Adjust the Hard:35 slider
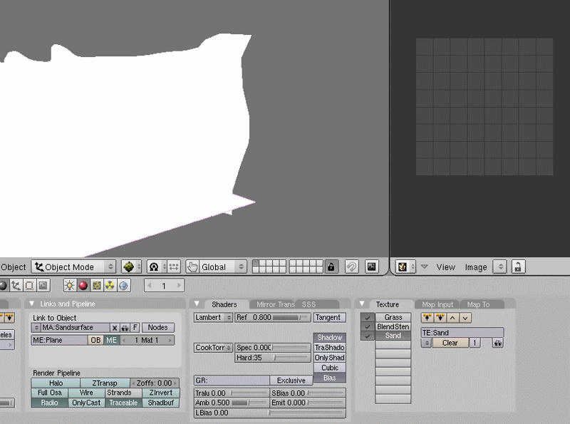Viewport: 570px width, 424px height. tap(273, 358)
